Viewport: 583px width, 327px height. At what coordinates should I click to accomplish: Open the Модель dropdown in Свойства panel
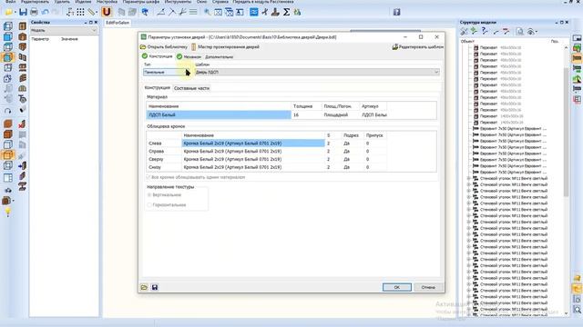pos(64,30)
